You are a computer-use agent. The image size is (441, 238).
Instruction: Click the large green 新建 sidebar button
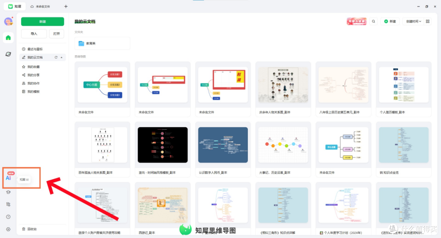[x=42, y=22]
